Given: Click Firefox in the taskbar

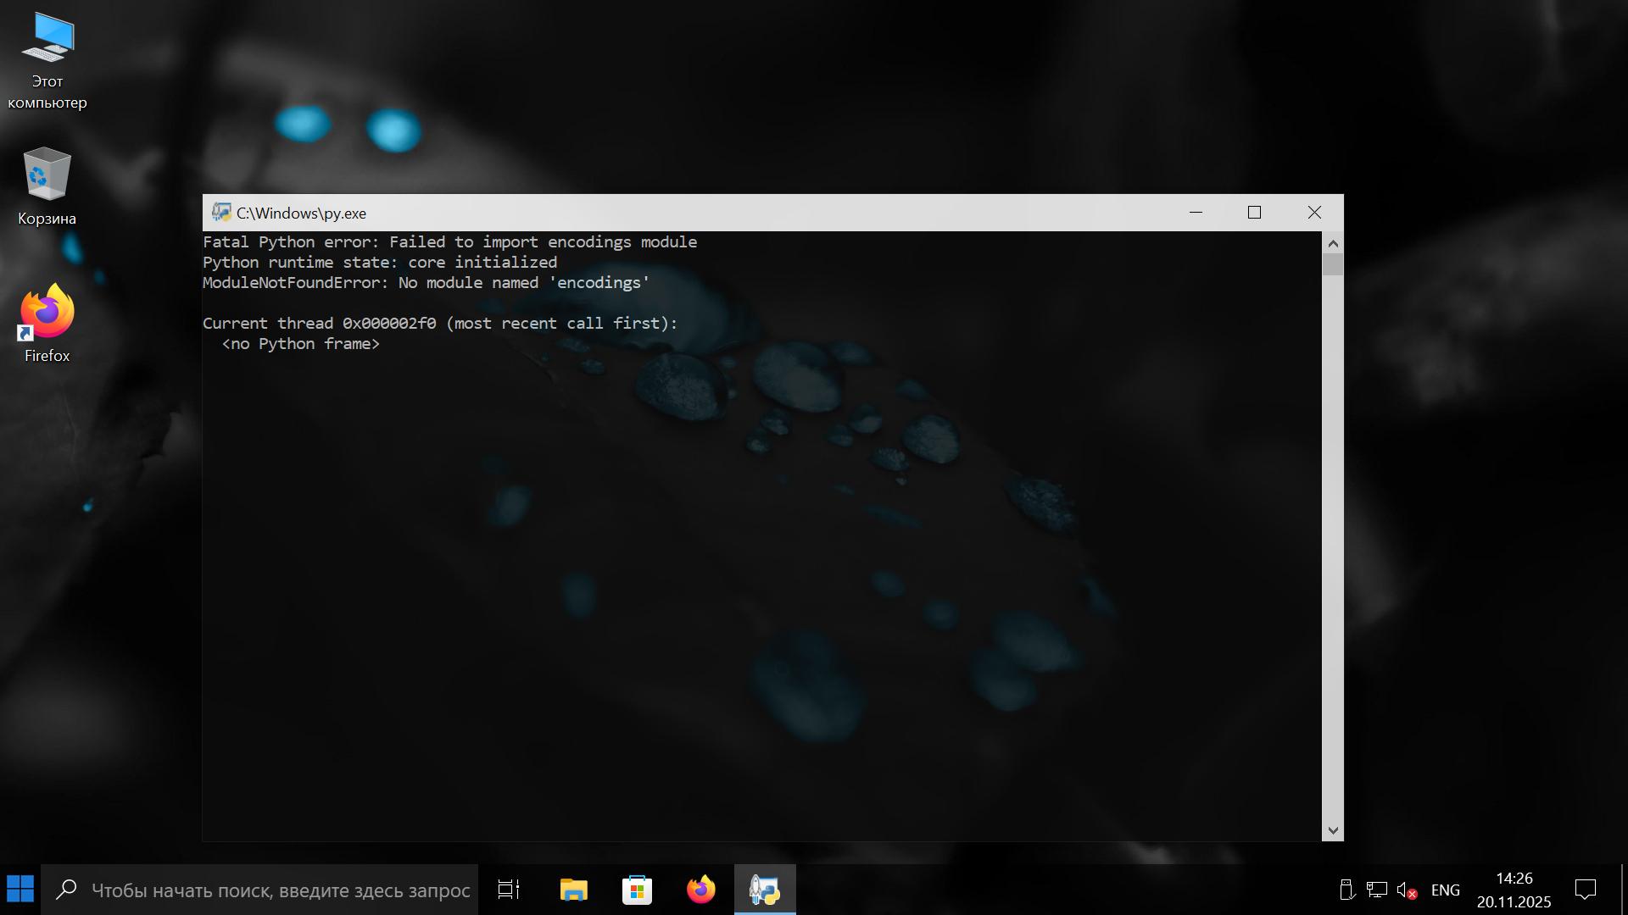Looking at the screenshot, I should pos(701,890).
